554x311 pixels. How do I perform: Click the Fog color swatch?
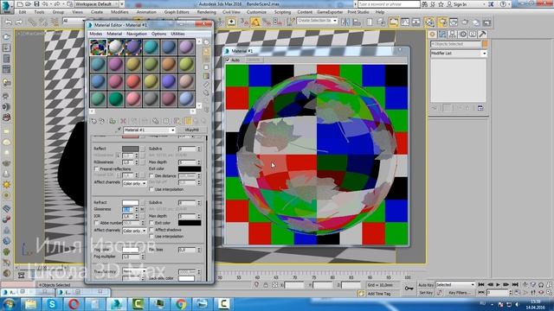tap(131, 250)
